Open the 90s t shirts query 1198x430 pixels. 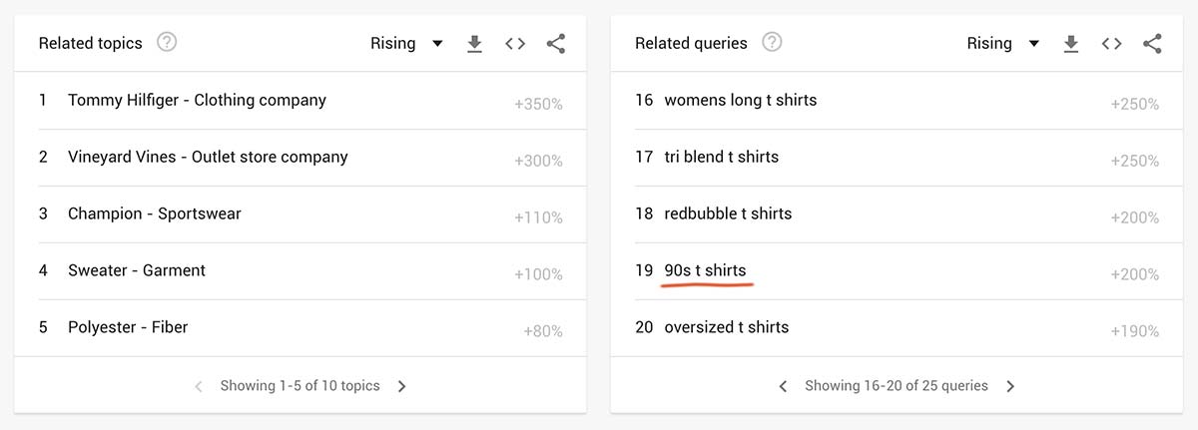705,270
